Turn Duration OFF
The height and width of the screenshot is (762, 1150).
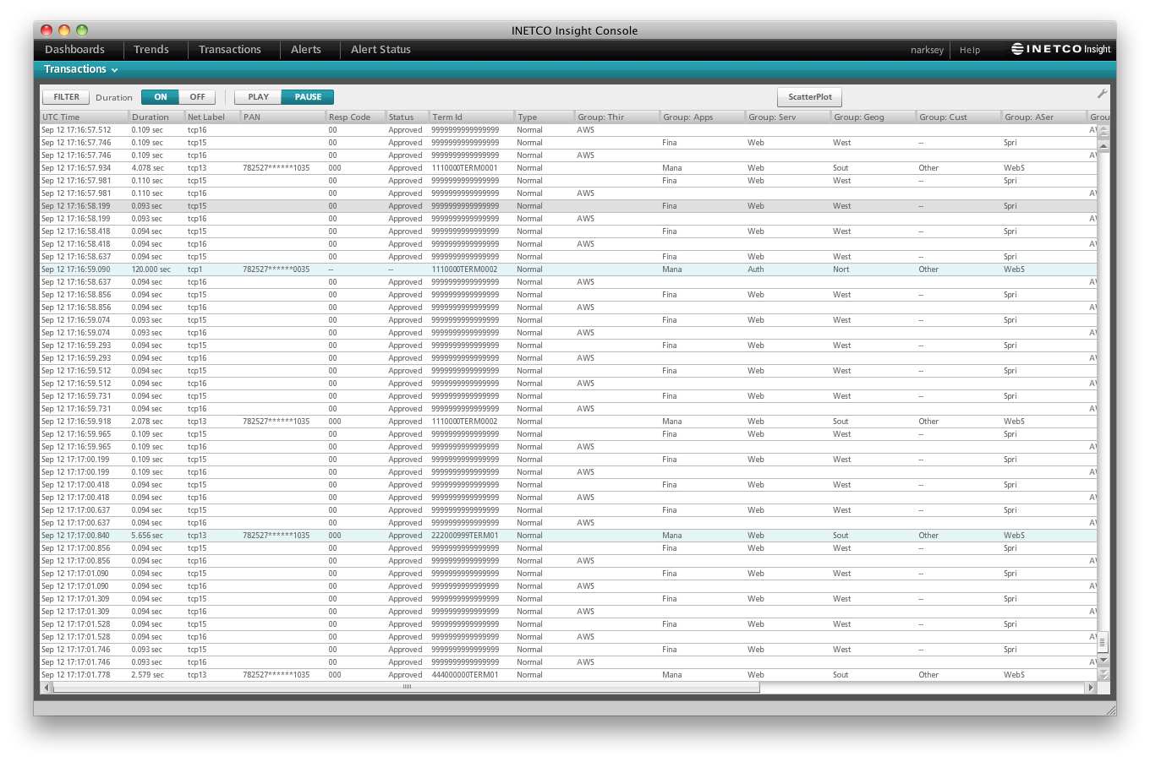[x=197, y=97]
